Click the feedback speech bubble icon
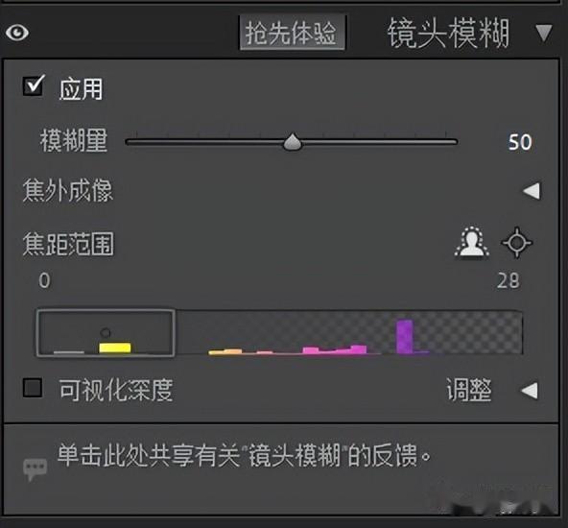Viewport: 568px width, 528px height. point(35,468)
